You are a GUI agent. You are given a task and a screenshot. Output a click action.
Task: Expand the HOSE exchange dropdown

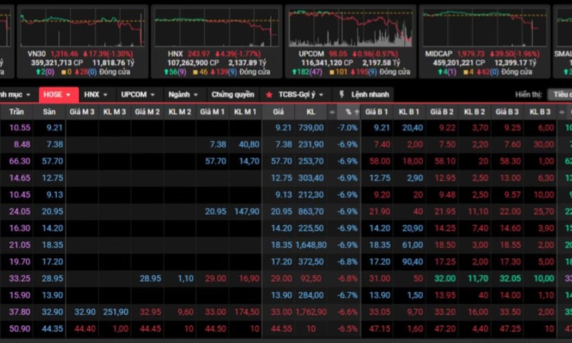click(58, 95)
